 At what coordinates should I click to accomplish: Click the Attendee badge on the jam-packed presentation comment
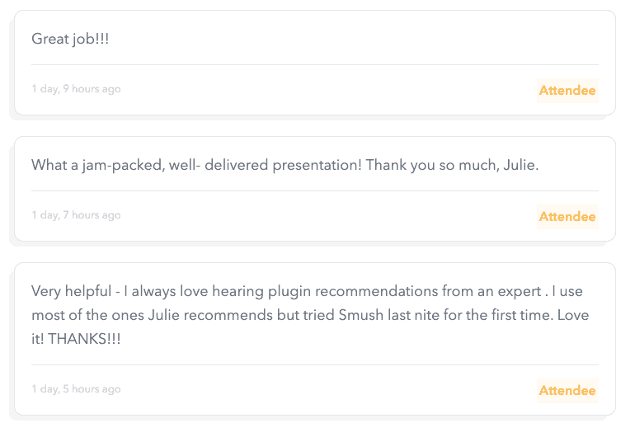(567, 217)
